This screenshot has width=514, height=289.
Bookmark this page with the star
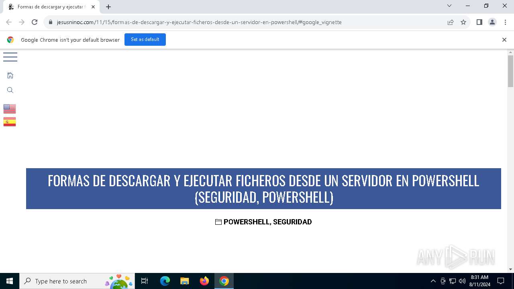click(463, 22)
